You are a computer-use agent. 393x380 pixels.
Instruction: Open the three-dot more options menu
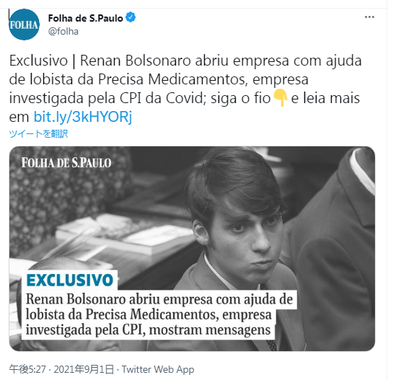point(369,17)
